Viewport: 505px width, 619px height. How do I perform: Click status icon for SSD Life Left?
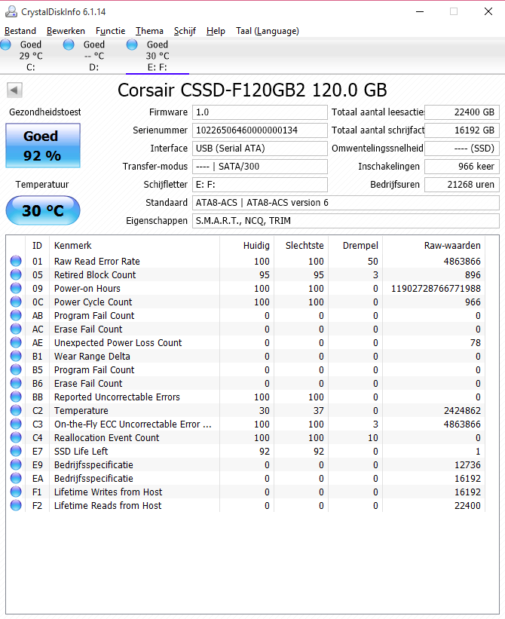tap(16, 451)
